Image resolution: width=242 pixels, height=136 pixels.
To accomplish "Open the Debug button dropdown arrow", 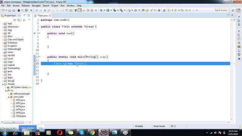I will click(x=104, y=10).
